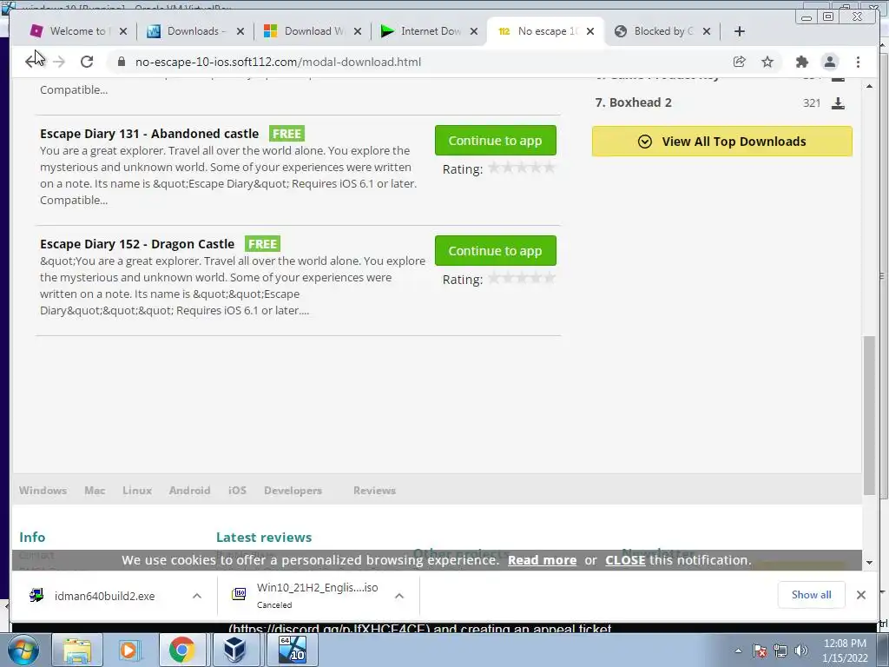
Task: Open a new tab with plus icon
Action: click(x=740, y=31)
